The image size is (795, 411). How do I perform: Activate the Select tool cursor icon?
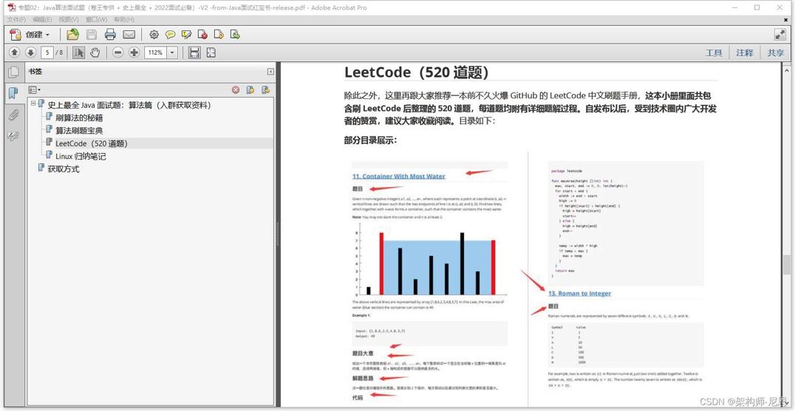pos(78,52)
